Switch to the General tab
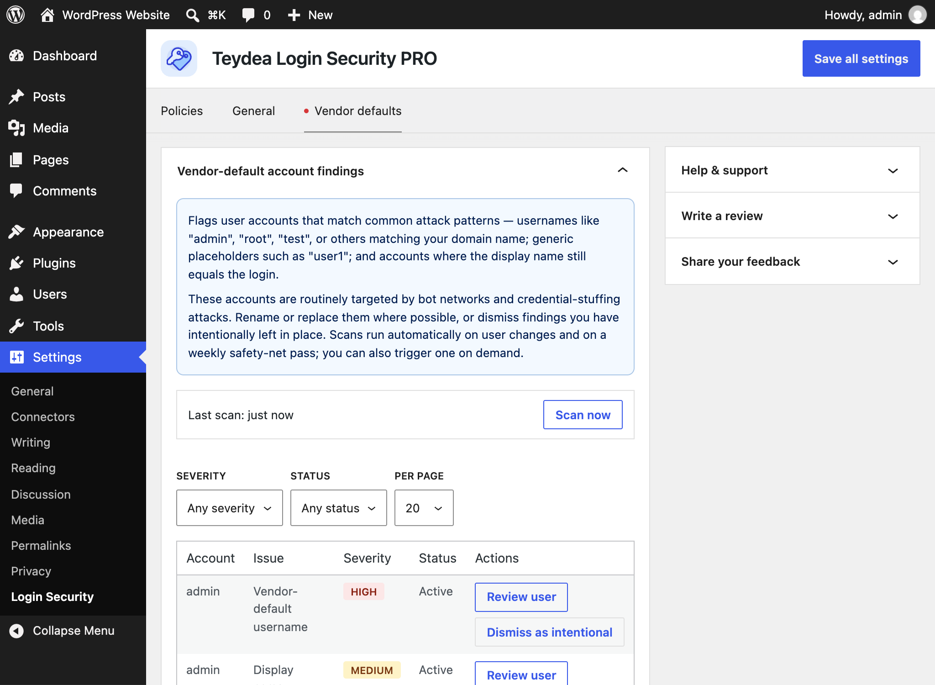The width and height of the screenshot is (935, 685). pyautogui.click(x=254, y=111)
